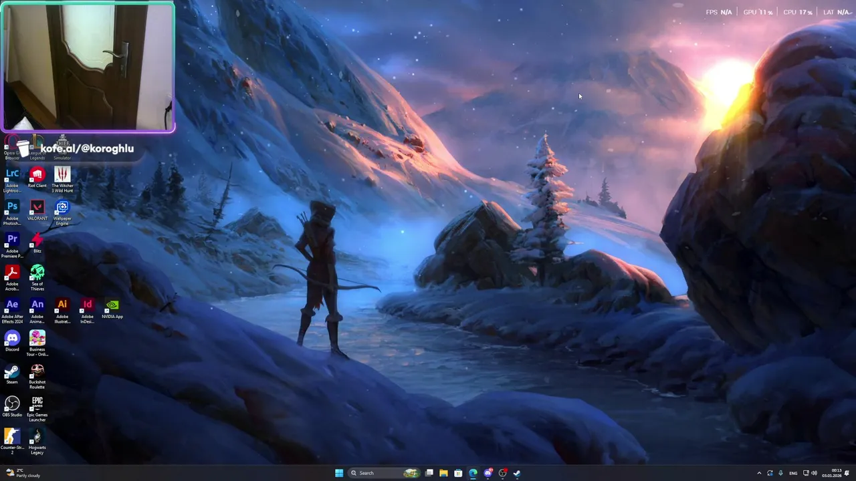
Task: Launch the Sea of Thieves shortcut
Action: click(37, 278)
